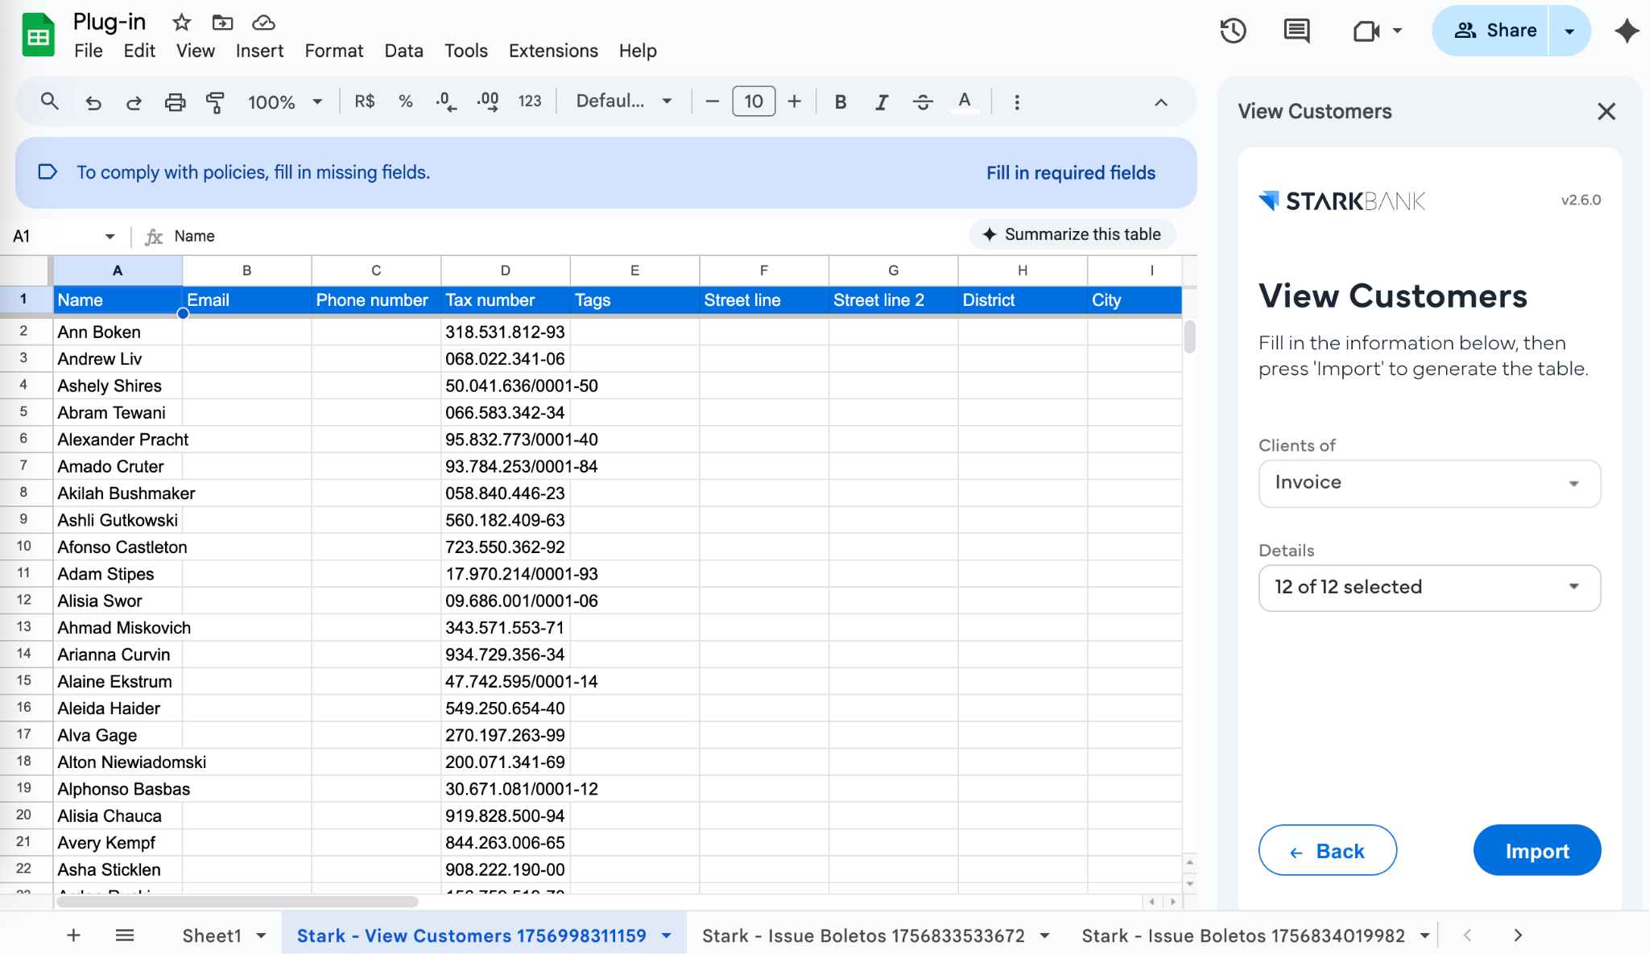
Task: Click Fill in required fields link
Action: [x=1070, y=173]
